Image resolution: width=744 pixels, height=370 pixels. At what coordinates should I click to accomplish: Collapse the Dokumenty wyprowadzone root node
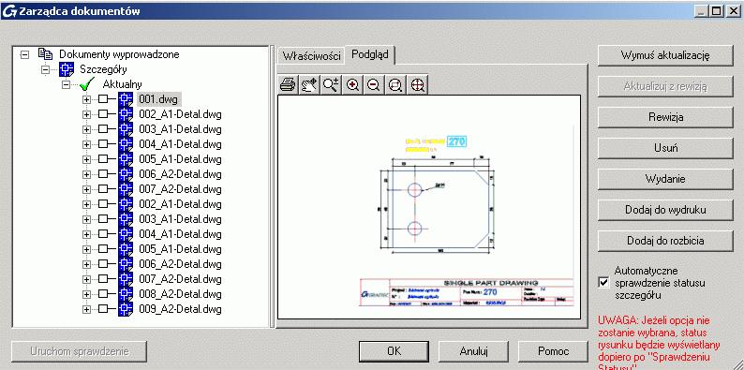click(x=24, y=54)
